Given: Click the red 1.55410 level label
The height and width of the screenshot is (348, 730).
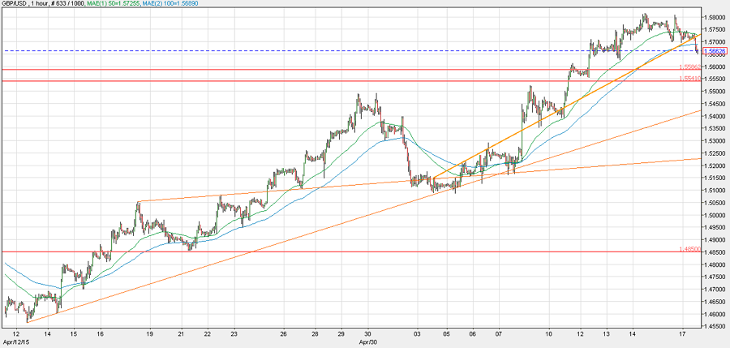Looking at the screenshot, I should click(x=690, y=78).
